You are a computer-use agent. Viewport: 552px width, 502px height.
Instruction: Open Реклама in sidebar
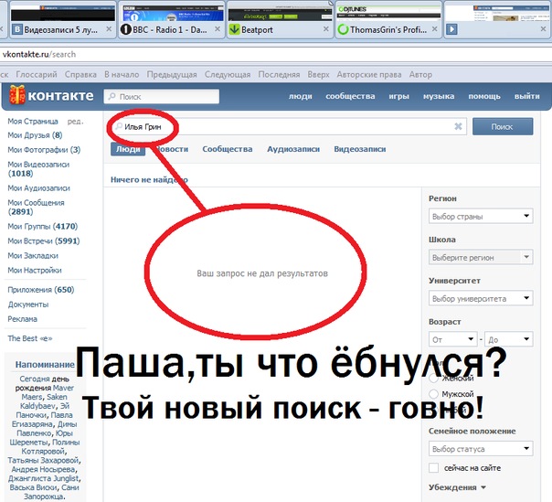click(22, 319)
